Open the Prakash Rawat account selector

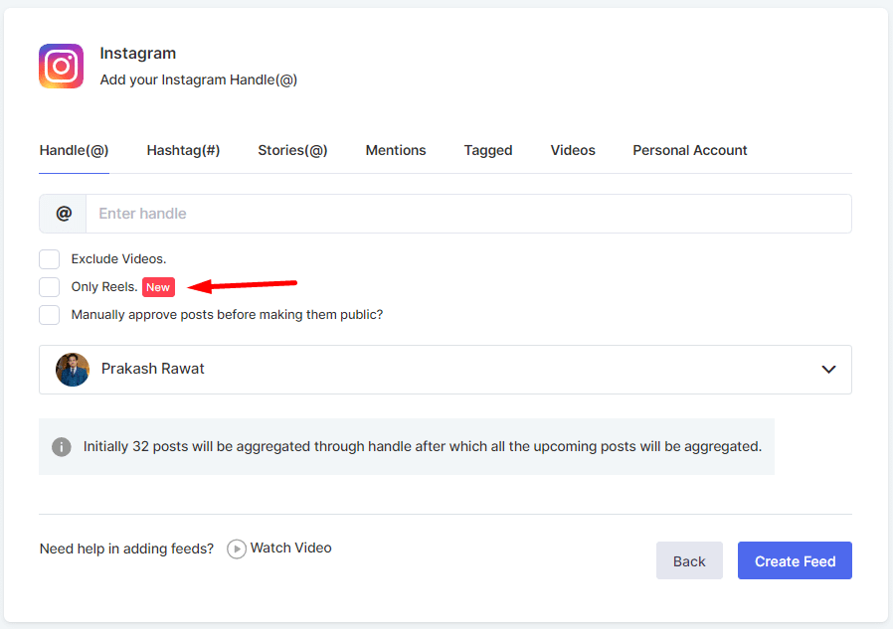(445, 370)
